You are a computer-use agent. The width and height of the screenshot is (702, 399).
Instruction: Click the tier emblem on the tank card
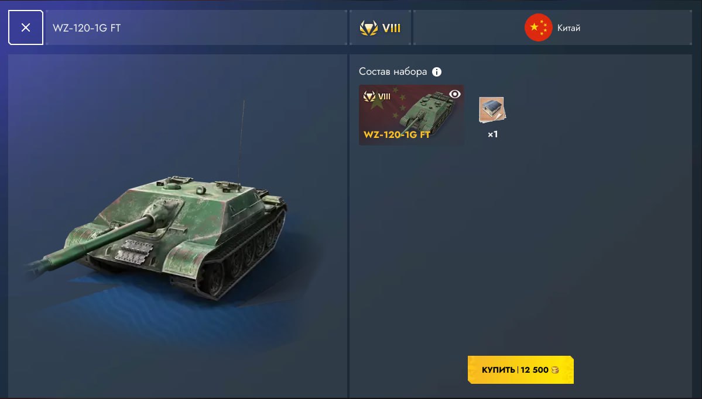[x=369, y=96]
